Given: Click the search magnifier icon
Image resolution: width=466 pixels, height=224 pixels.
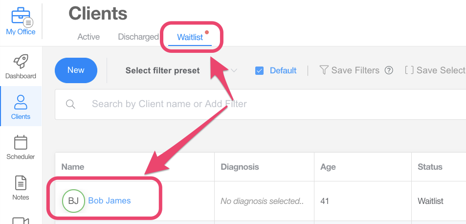Looking at the screenshot, I should pyautogui.click(x=70, y=104).
